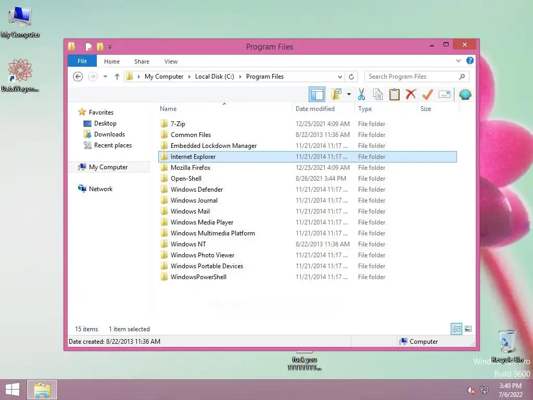Click the orange checkmark Properties icon
The image size is (533, 400).
click(427, 94)
